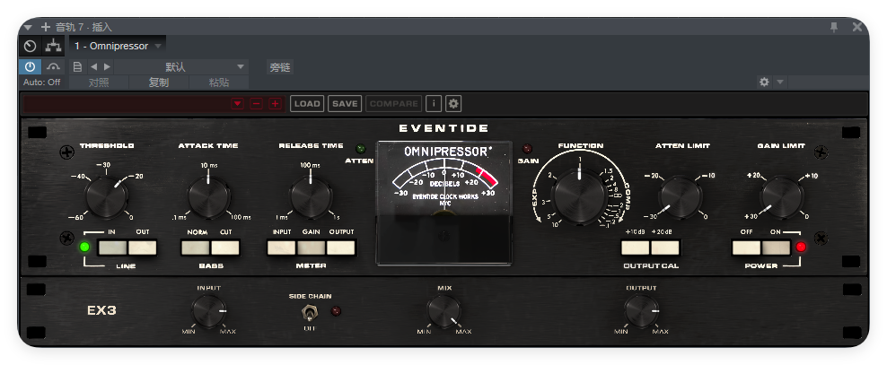Select the BASS NORM switch
The image size is (887, 365).
tap(197, 248)
